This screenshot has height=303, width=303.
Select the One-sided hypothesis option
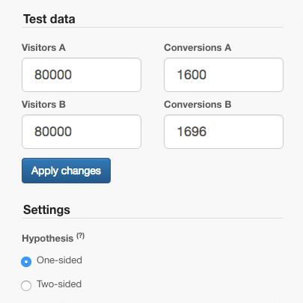coord(26,262)
